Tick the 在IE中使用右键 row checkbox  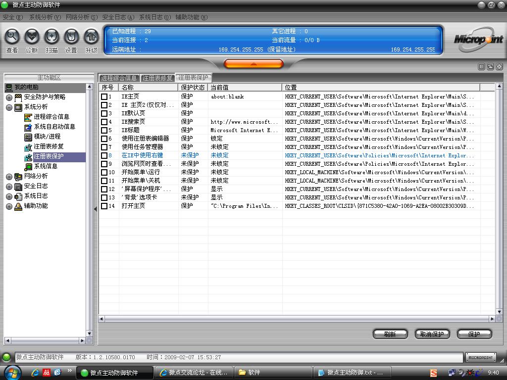104,155
